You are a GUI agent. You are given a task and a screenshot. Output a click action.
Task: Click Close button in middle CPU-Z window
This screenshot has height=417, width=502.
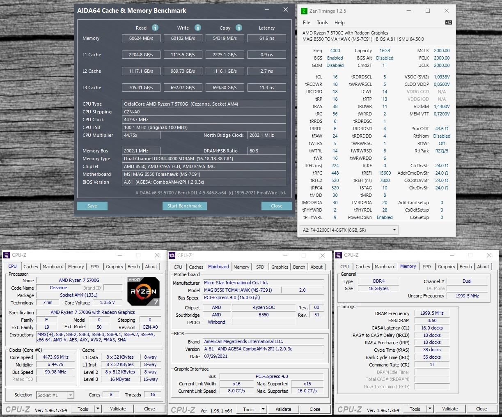point(315,409)
